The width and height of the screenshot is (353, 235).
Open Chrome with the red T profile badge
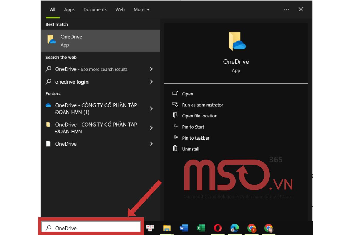click(x=252, y=228)
